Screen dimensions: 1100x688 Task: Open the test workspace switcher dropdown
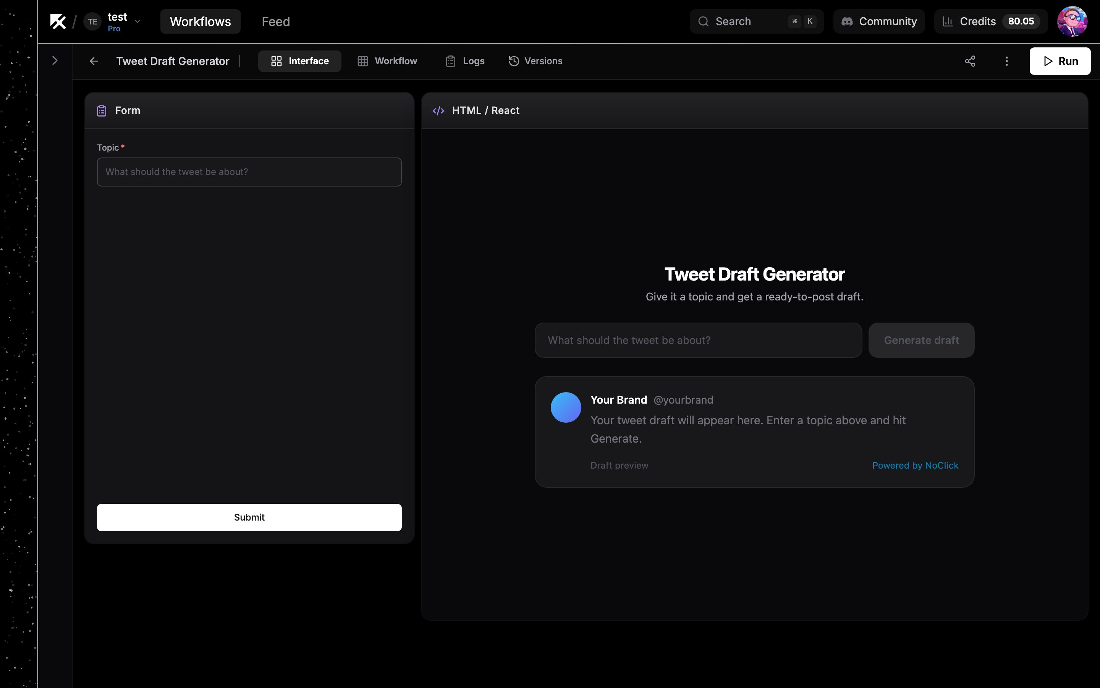point(137,21)
